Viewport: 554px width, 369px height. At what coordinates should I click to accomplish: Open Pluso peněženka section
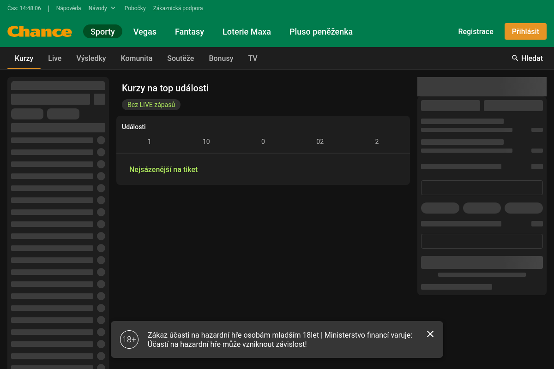point(321,31)
